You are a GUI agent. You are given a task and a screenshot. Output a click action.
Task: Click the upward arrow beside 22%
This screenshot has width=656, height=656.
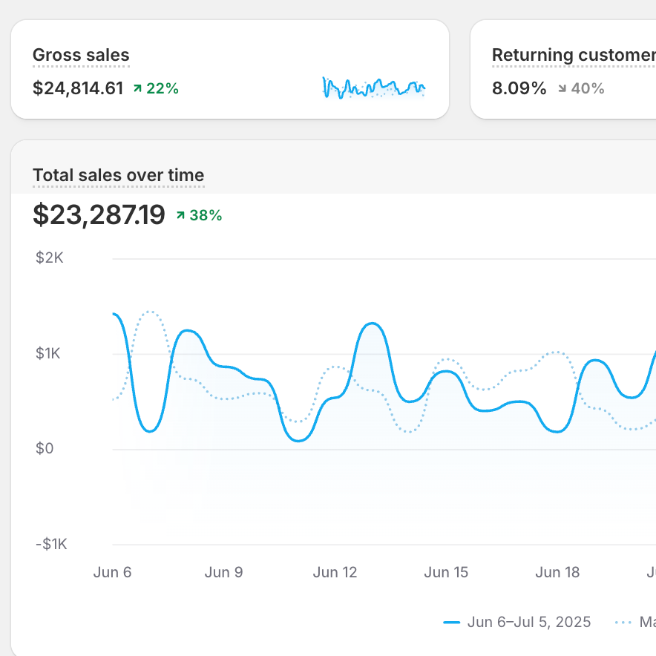click(x=137, y=88)
